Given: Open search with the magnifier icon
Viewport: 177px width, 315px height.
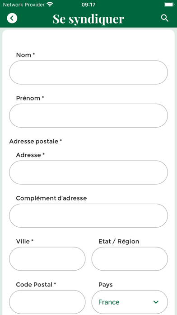Looking at the screenshot, I should pos(164,18).
